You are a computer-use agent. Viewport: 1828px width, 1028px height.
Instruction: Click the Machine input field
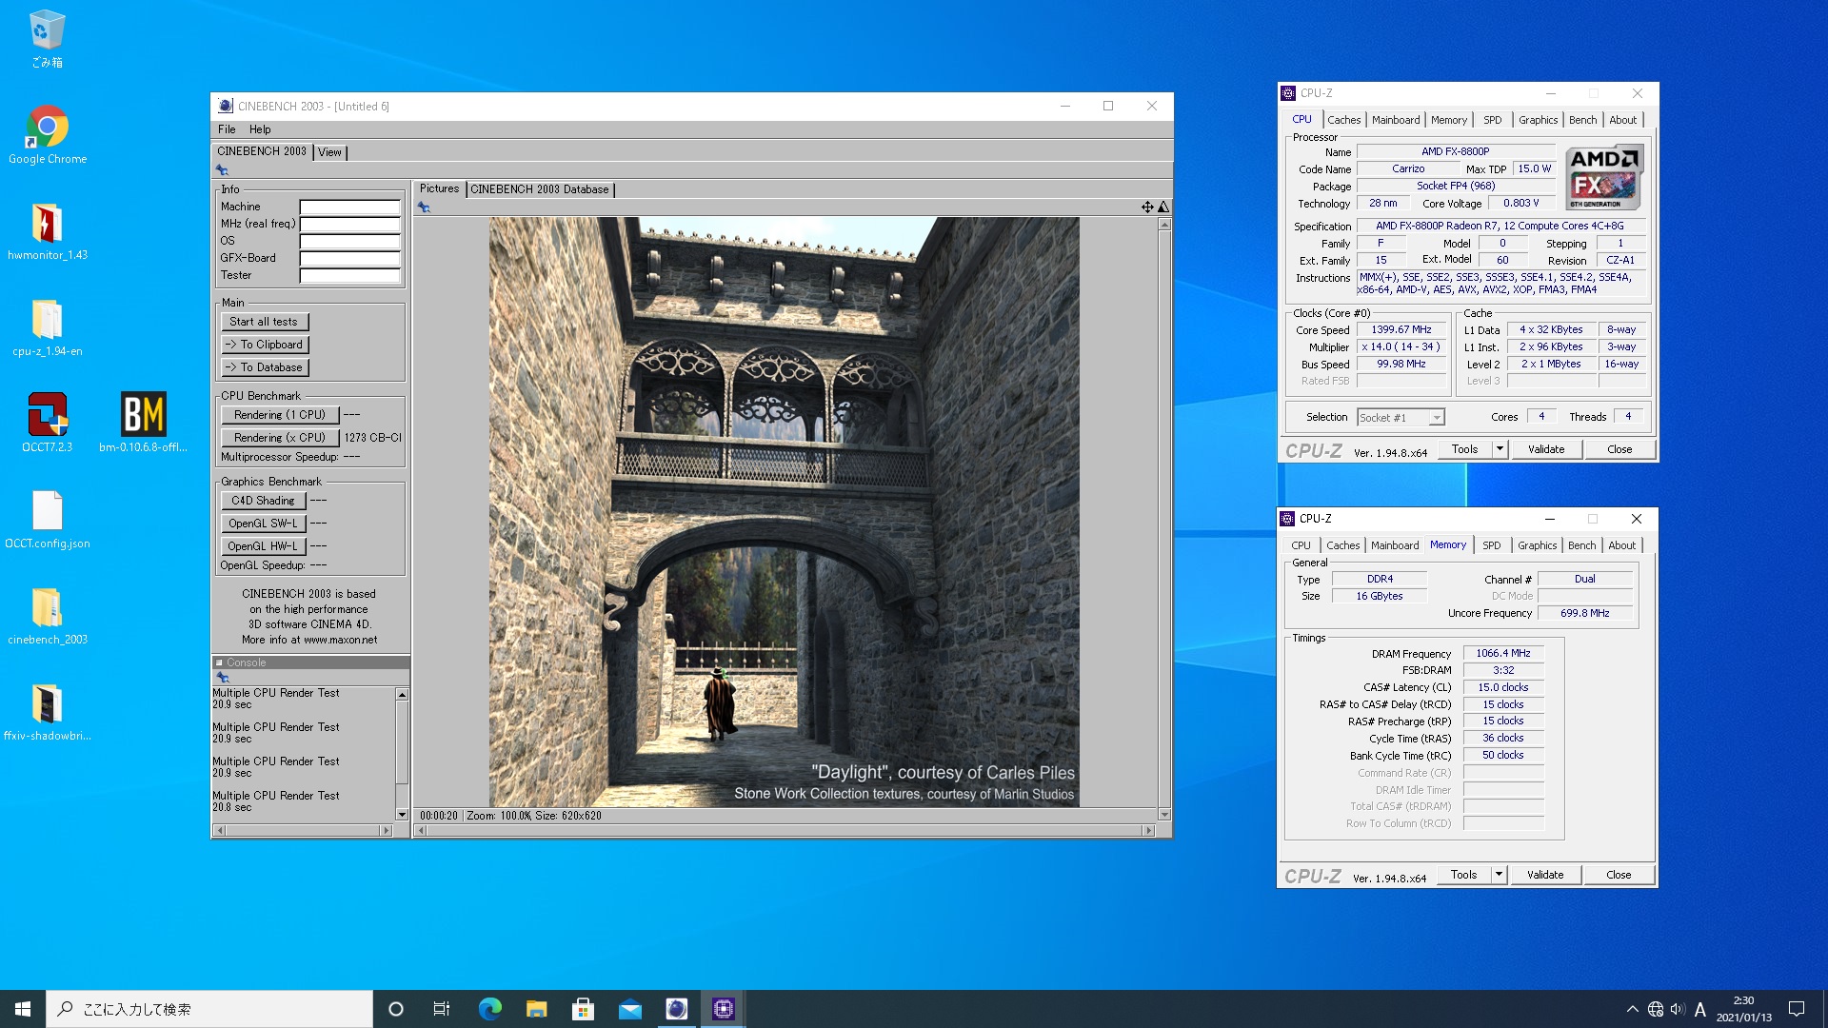(x=349, y=207)
